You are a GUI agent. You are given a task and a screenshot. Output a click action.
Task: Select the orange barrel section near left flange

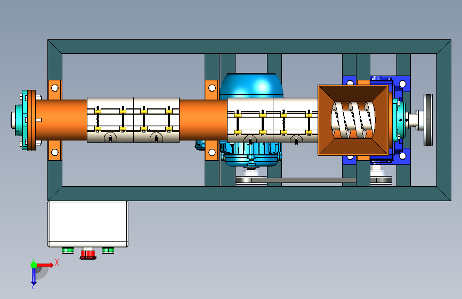pyautogui.click(x=61, y=120)
